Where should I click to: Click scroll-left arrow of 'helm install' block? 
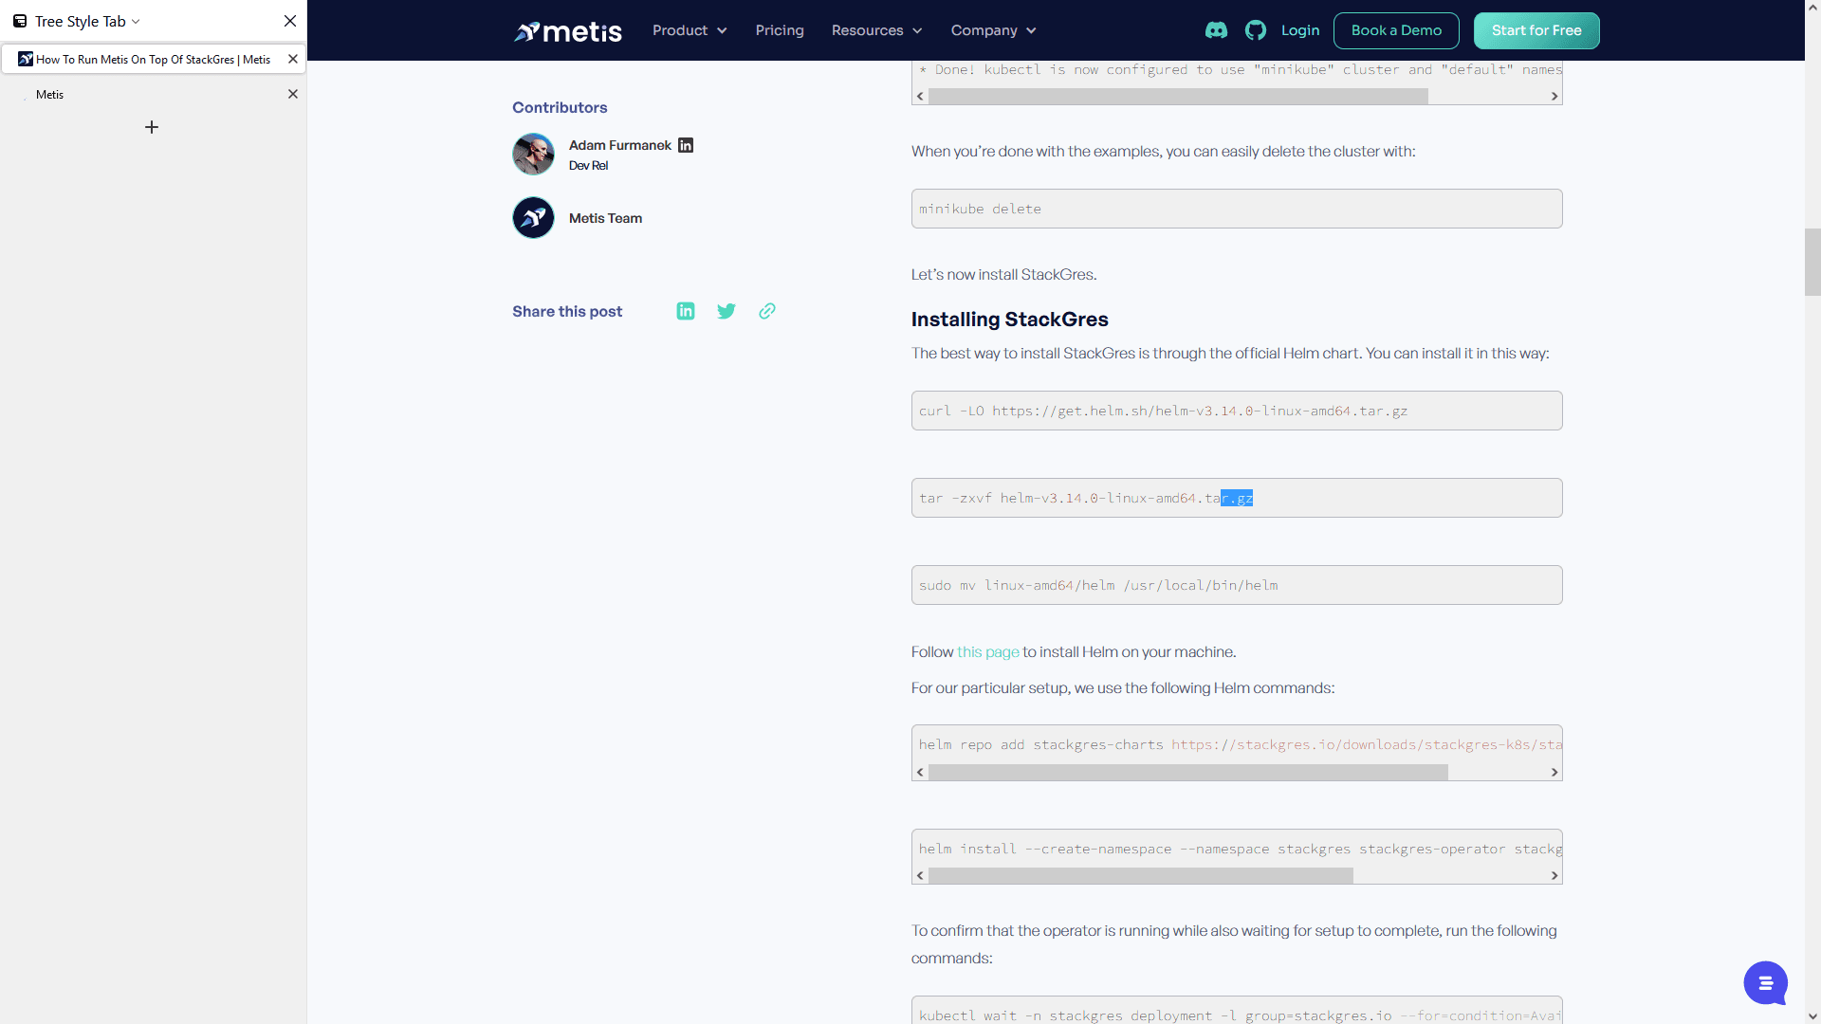click(x=920, y=876)
